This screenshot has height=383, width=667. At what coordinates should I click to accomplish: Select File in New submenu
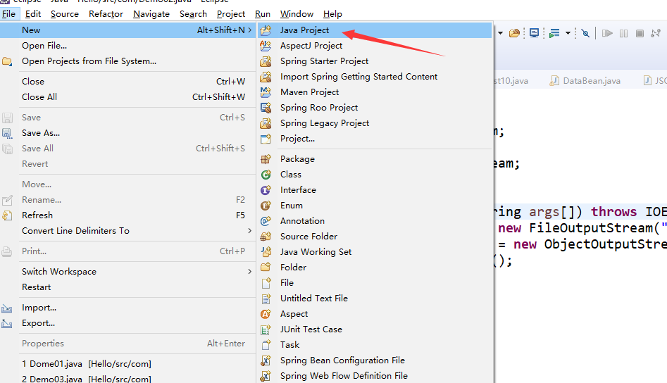point(375,283)
